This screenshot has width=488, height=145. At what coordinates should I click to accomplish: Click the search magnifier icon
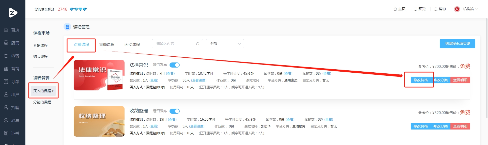click(198, 44)
